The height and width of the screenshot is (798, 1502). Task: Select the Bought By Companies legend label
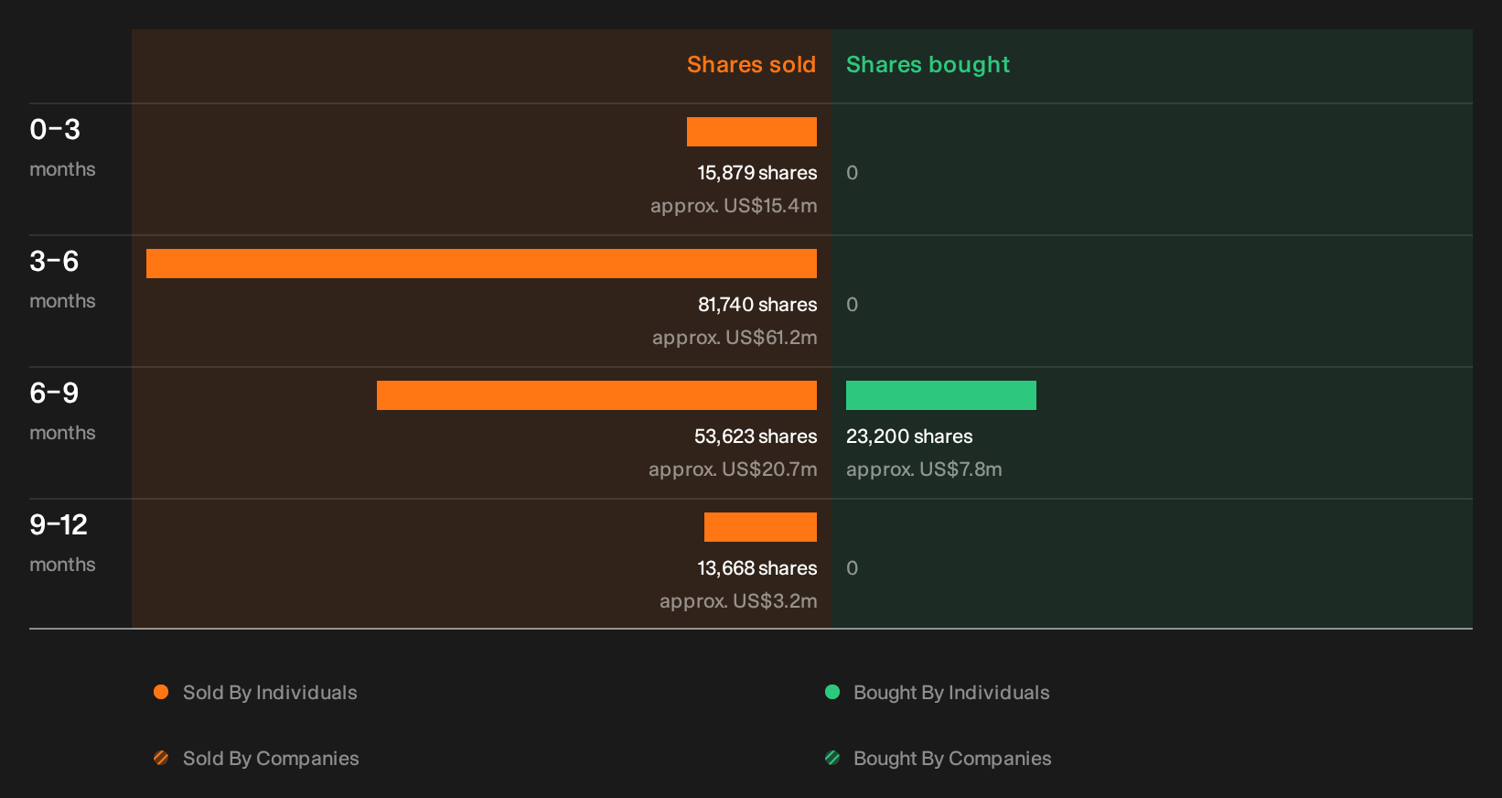pyautogui.click(x=952, y=759)
